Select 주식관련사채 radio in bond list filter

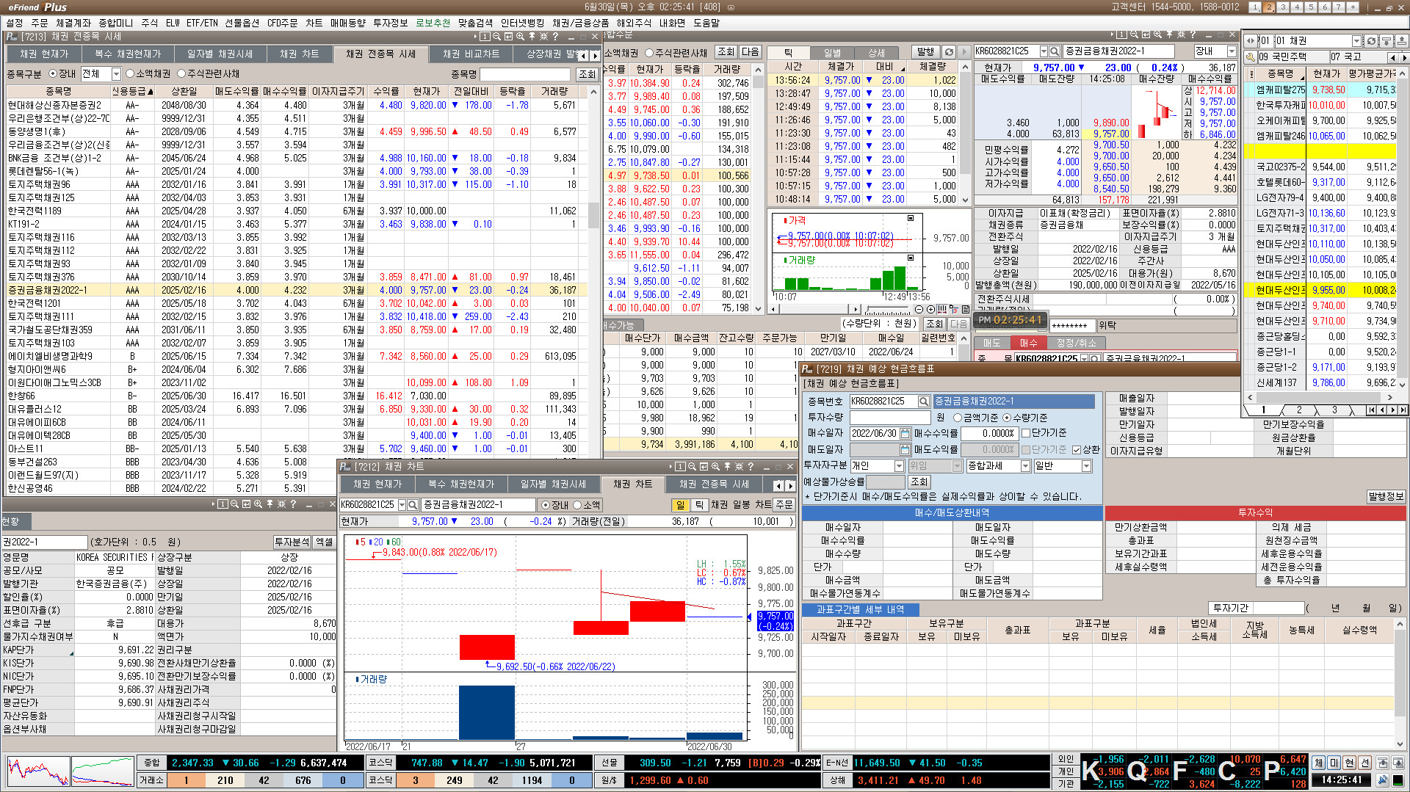(181, 74)
